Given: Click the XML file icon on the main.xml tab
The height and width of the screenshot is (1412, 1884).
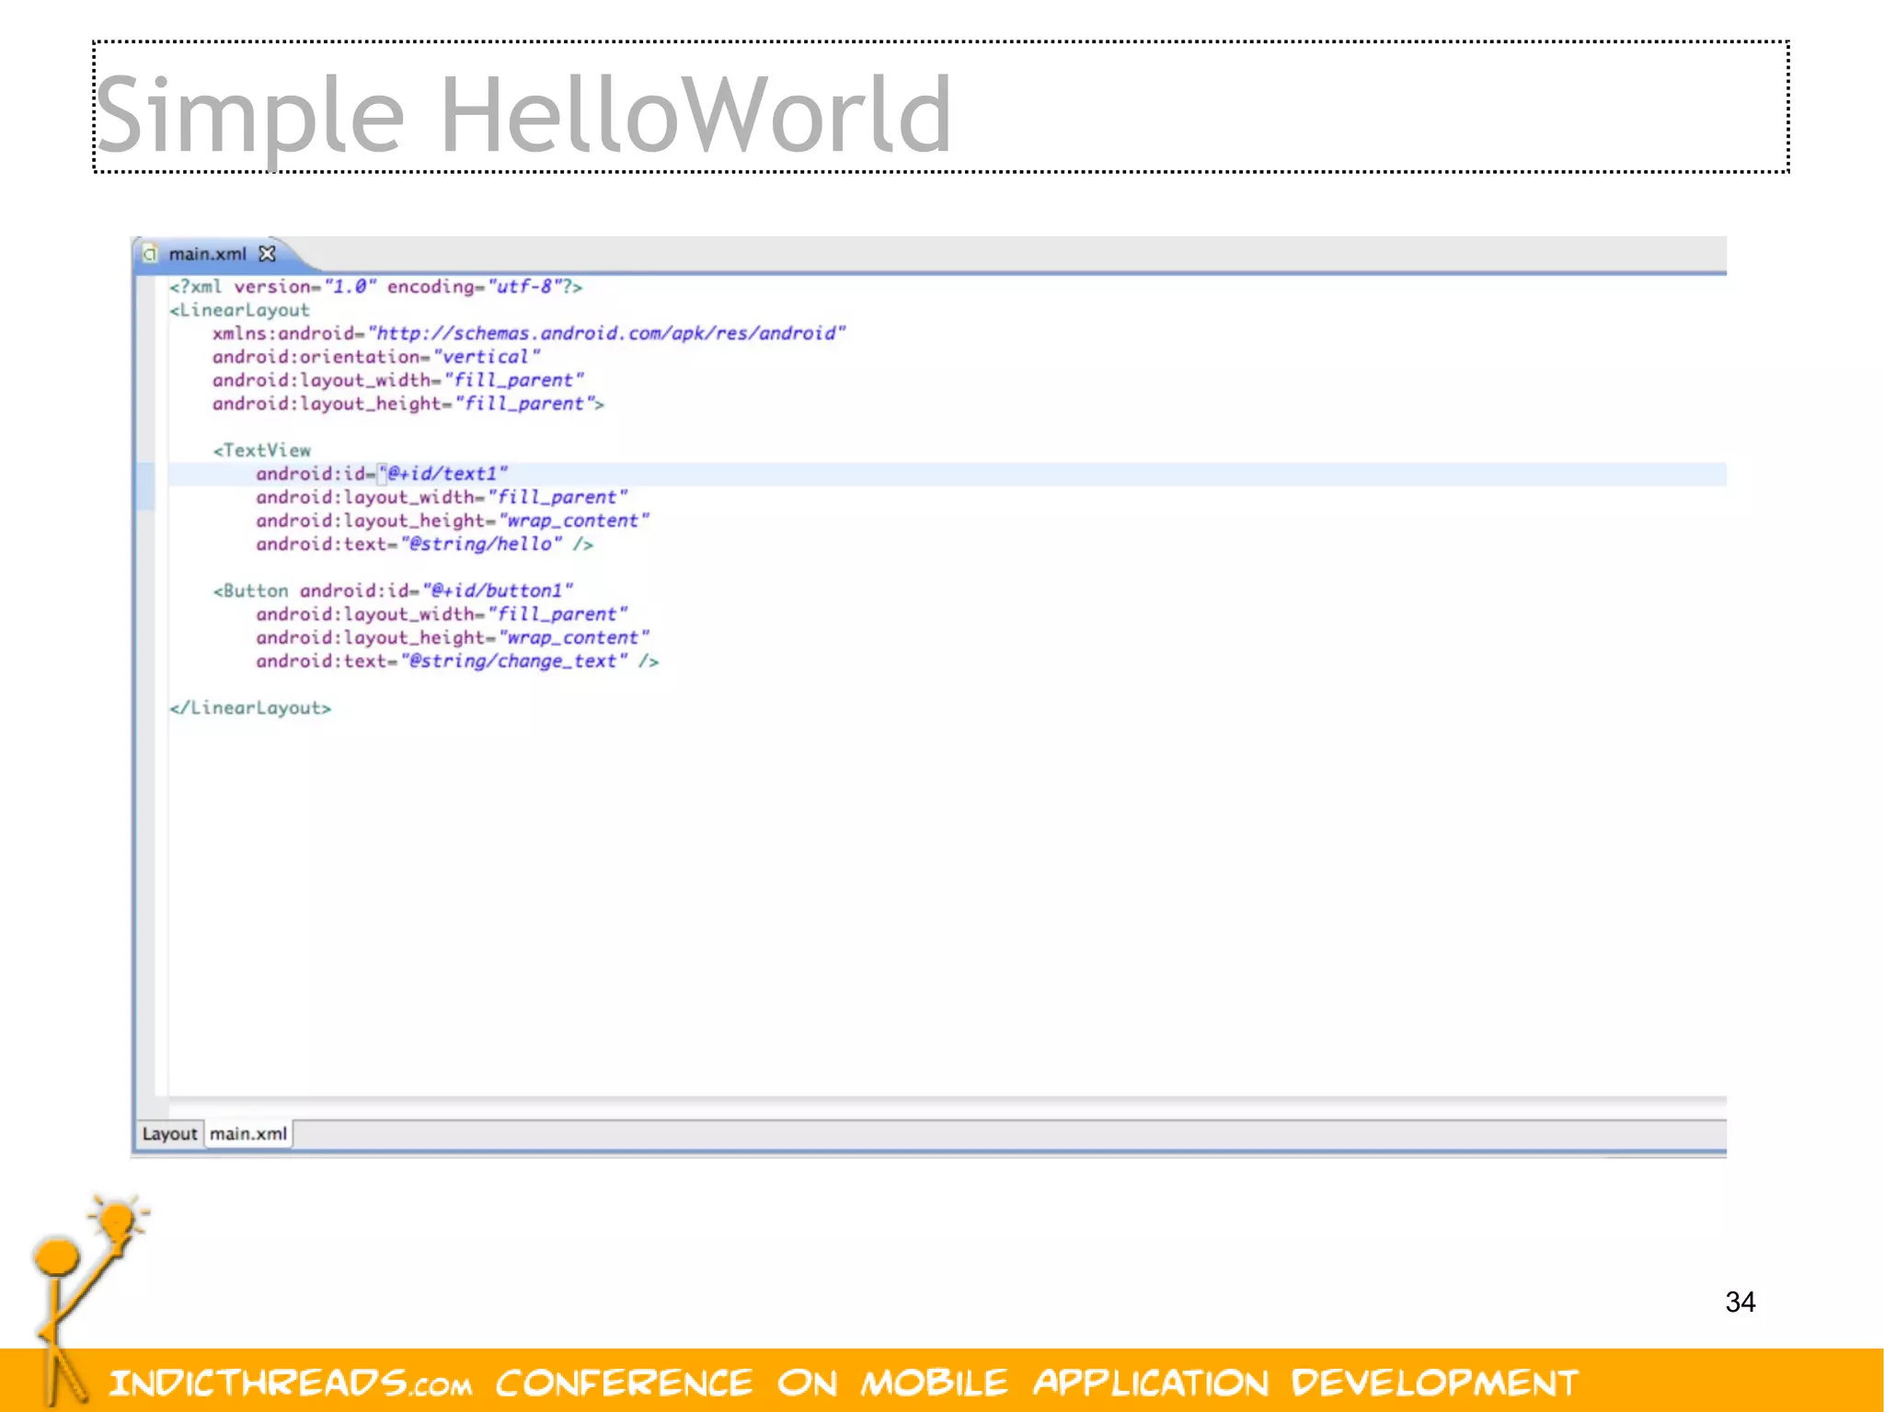Looking at the screenshot, I should point(150,253).
